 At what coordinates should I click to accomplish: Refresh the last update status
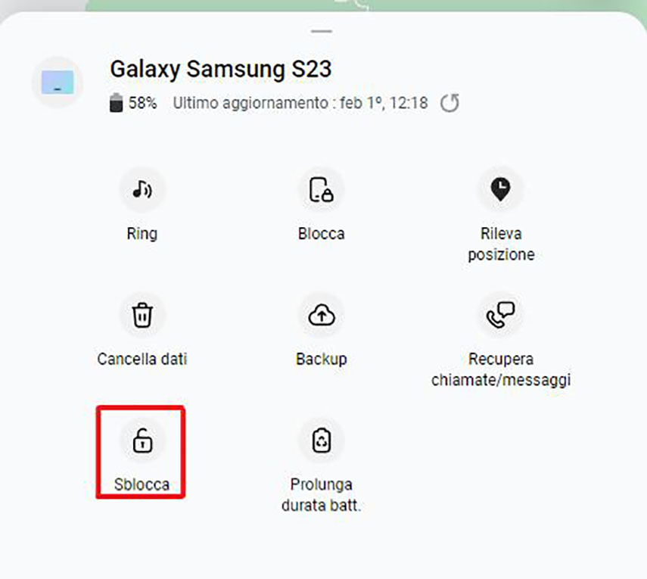tap(449, 103)
